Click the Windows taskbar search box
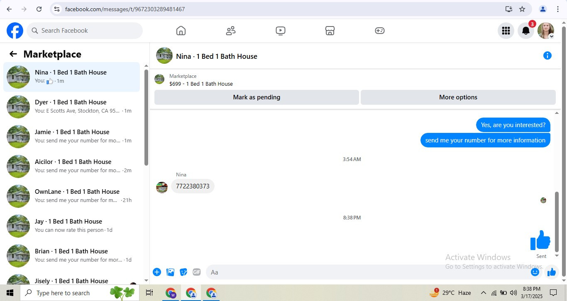The height and width of the screenshot is (301, 567). coord(80,293)
